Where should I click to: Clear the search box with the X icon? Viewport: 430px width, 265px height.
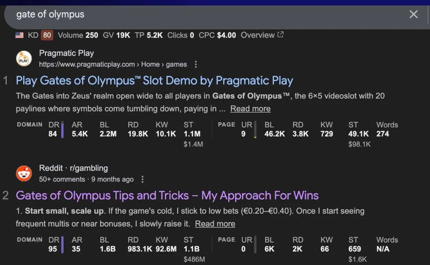click(413, 14)
